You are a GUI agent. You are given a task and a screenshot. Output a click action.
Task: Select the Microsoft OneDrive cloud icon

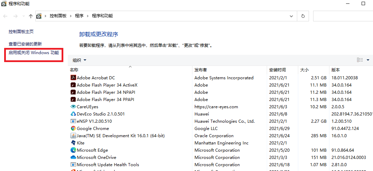point(73,158)
